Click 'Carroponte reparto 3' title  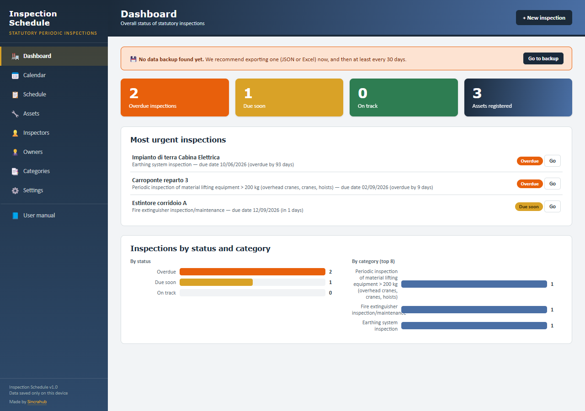click(x=160, y=180)
